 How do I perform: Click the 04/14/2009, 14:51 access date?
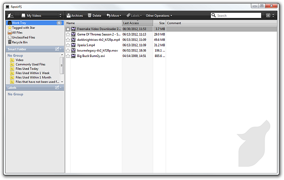click(134, 56)
